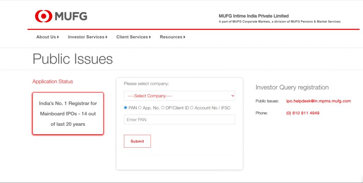The image size is (363, 183).
Task: Select the PAN radio button
Action: pyautogui.click(x=125, y=108)
